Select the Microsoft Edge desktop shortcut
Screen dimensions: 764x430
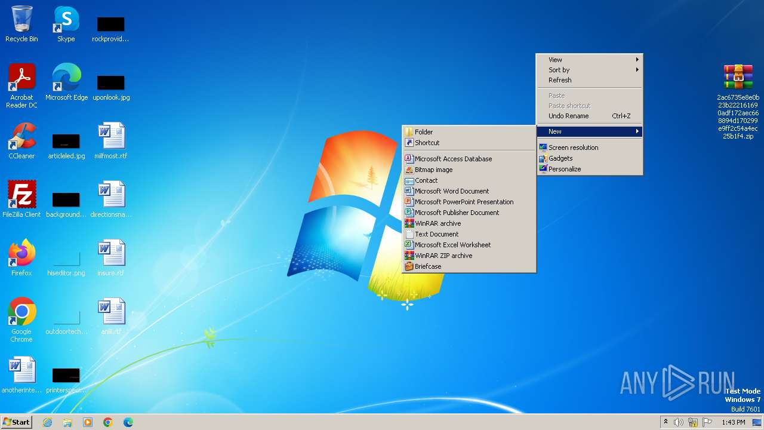[66, 82]
